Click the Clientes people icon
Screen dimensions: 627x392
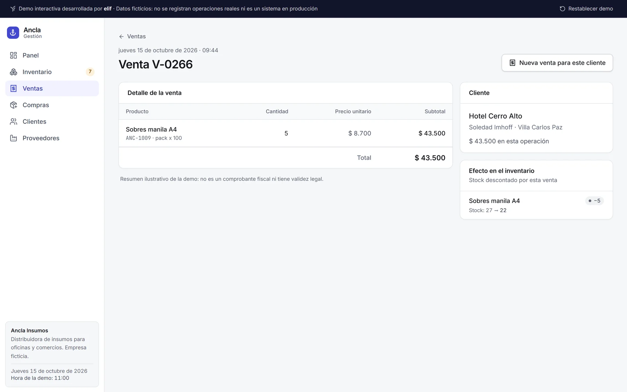[14, 121]
